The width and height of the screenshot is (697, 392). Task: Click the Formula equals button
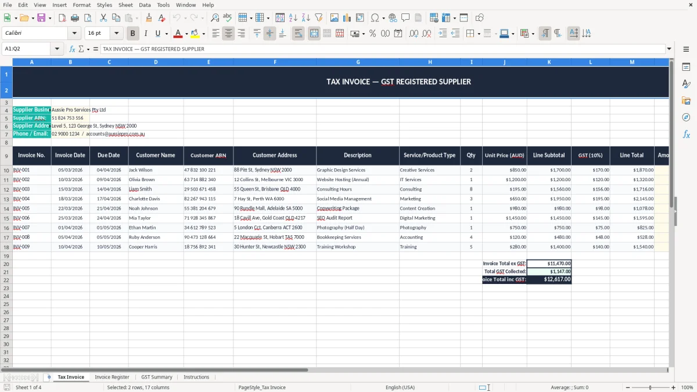[x=96, y=49]
